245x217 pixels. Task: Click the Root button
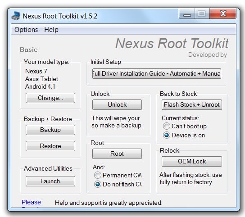coord(117,154)
